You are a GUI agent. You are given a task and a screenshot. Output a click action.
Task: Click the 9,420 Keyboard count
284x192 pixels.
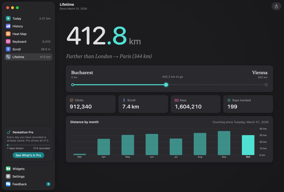(x=46, y=41)
